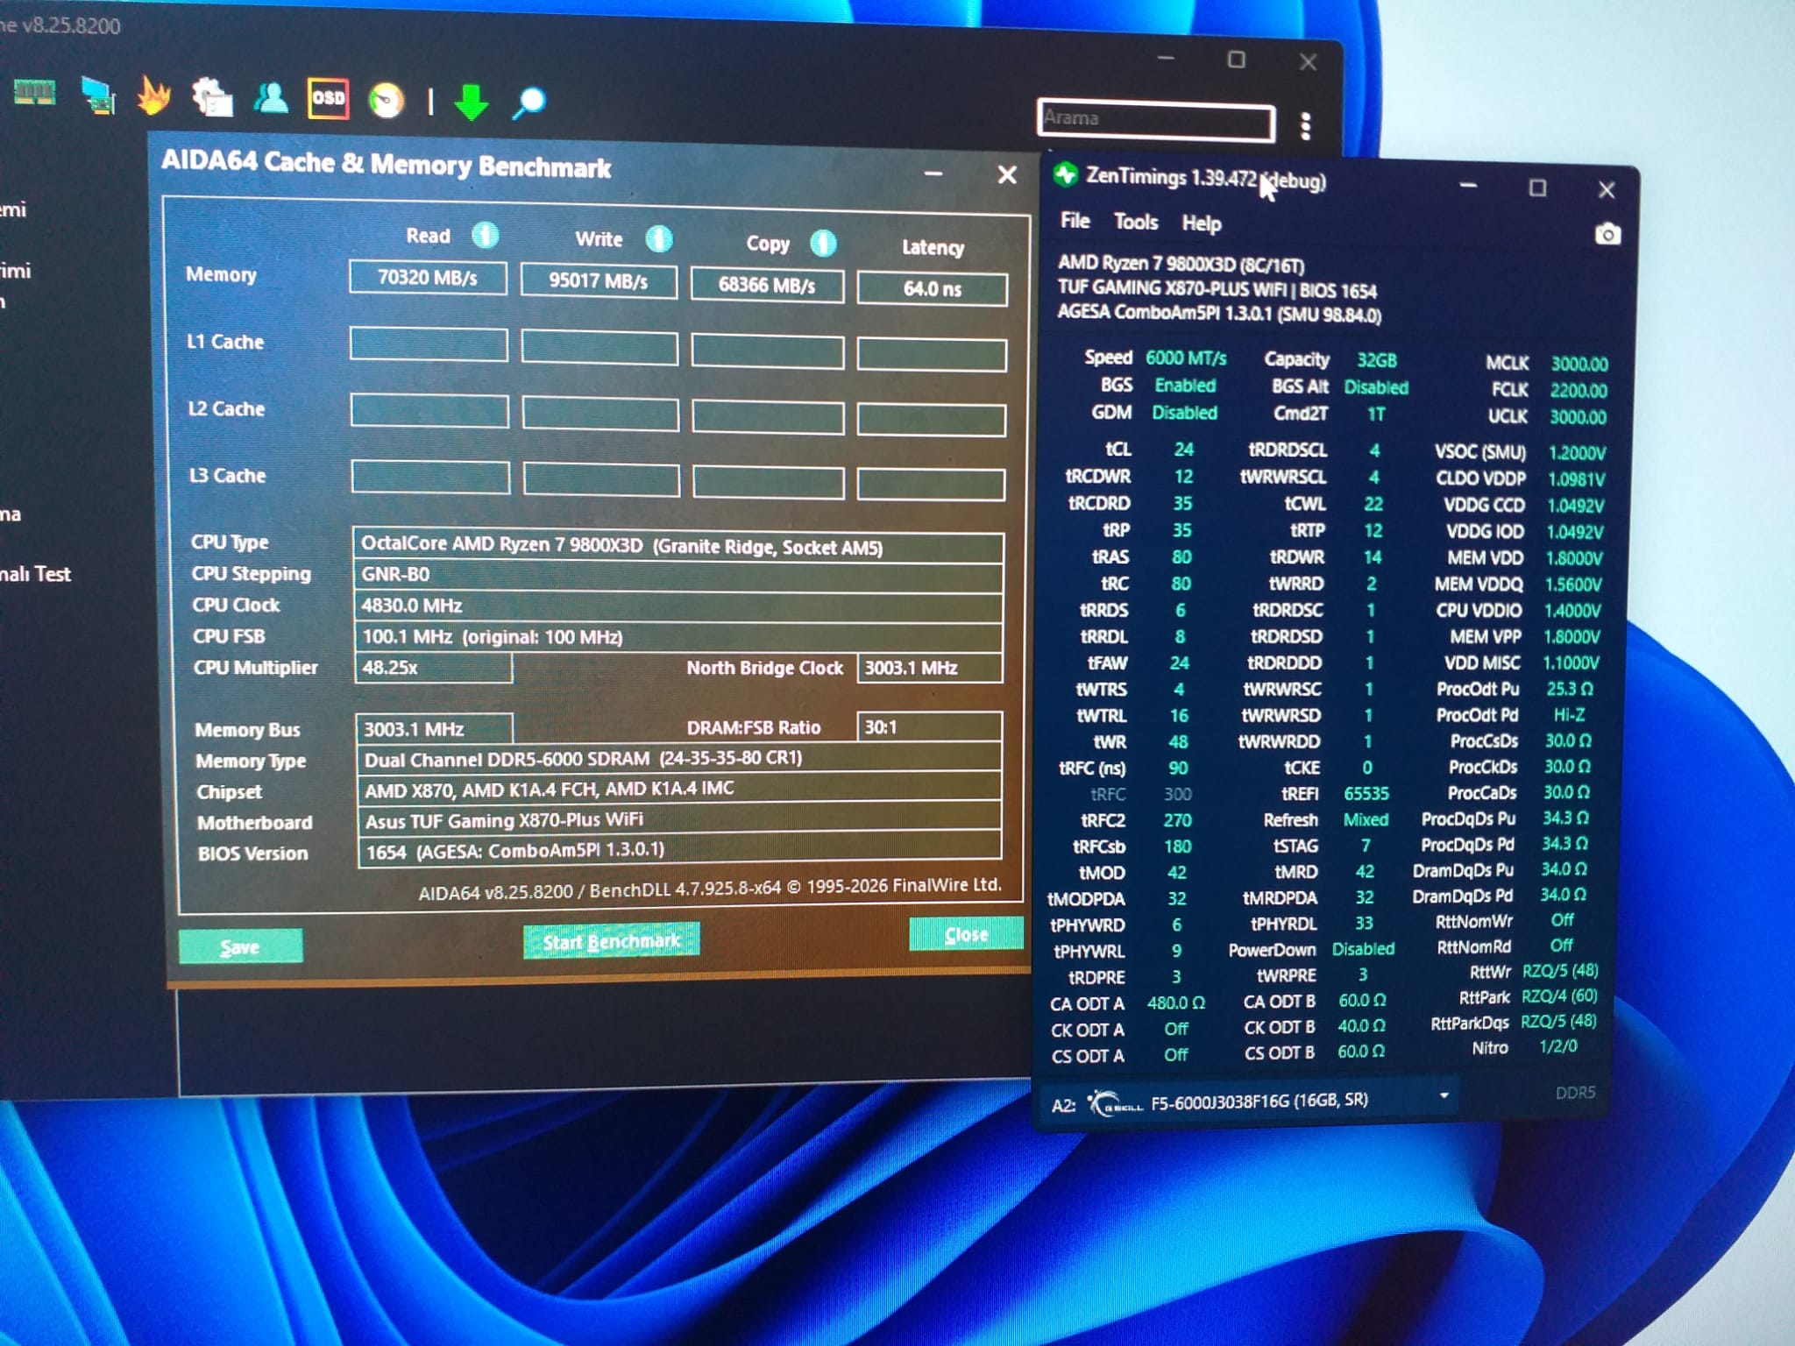The image size is (1795, 1346).
Task: Click the DRAM:FSB Ratio value 30:1
Action: tap(929, 727)
